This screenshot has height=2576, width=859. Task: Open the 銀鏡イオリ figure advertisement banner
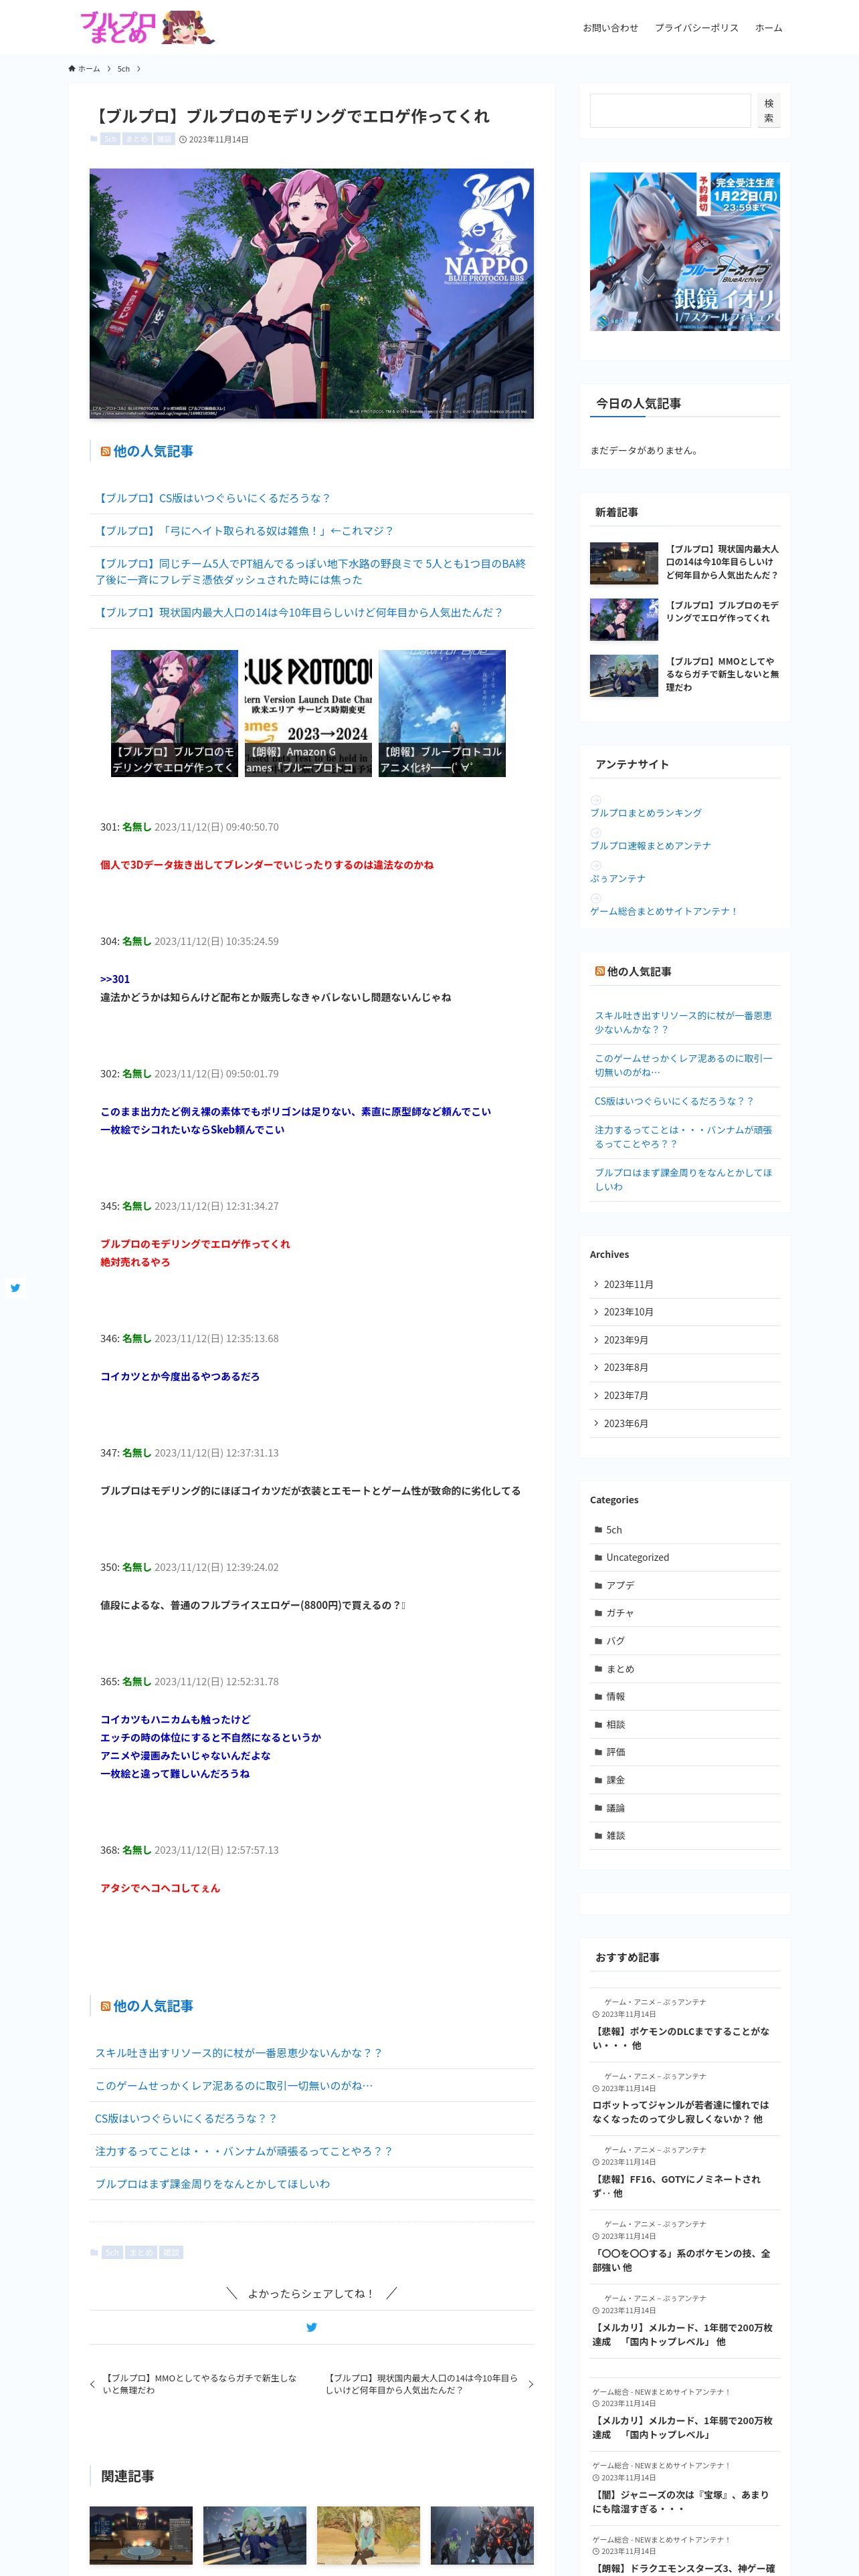click(x=684, y=252)
